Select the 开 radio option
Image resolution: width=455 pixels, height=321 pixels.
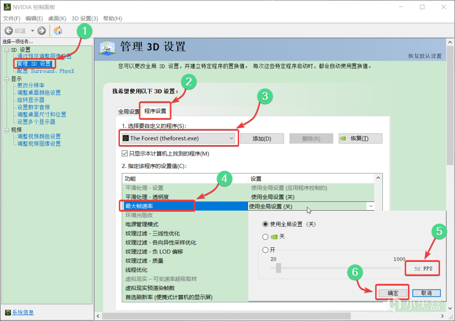[x=265, y=250]
